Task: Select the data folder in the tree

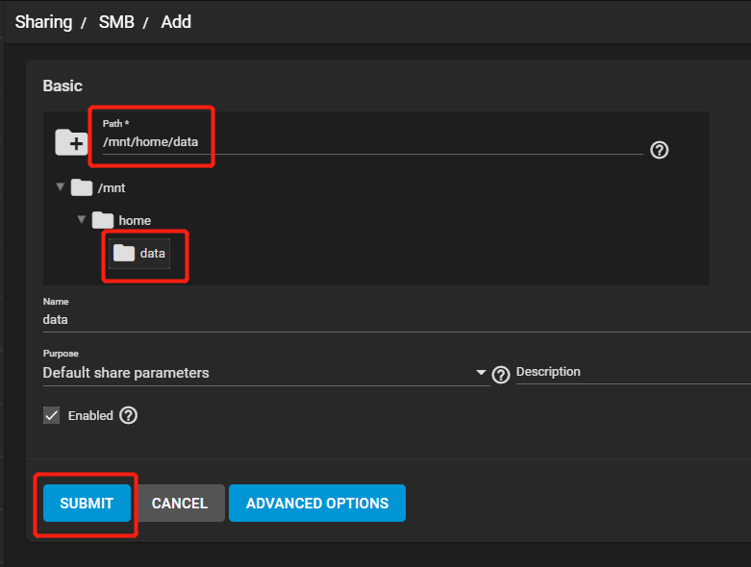Action: coord(139,253)
